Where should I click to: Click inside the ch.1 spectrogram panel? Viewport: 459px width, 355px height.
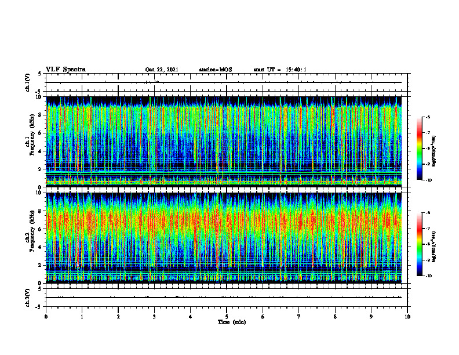[x=224, y=142]
